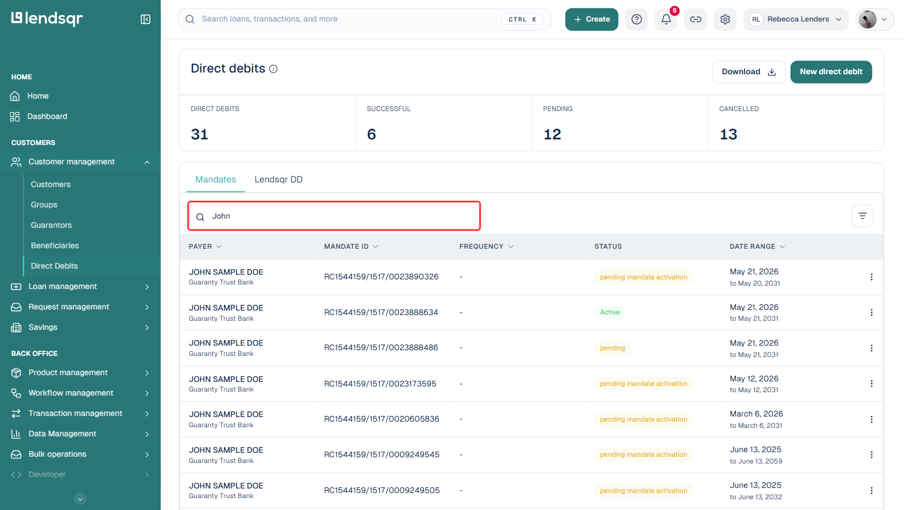The image size is (908, 510).
Task: Open row menu for mandate RC1544159/1517/0023890326
Action: click(872, 277)
